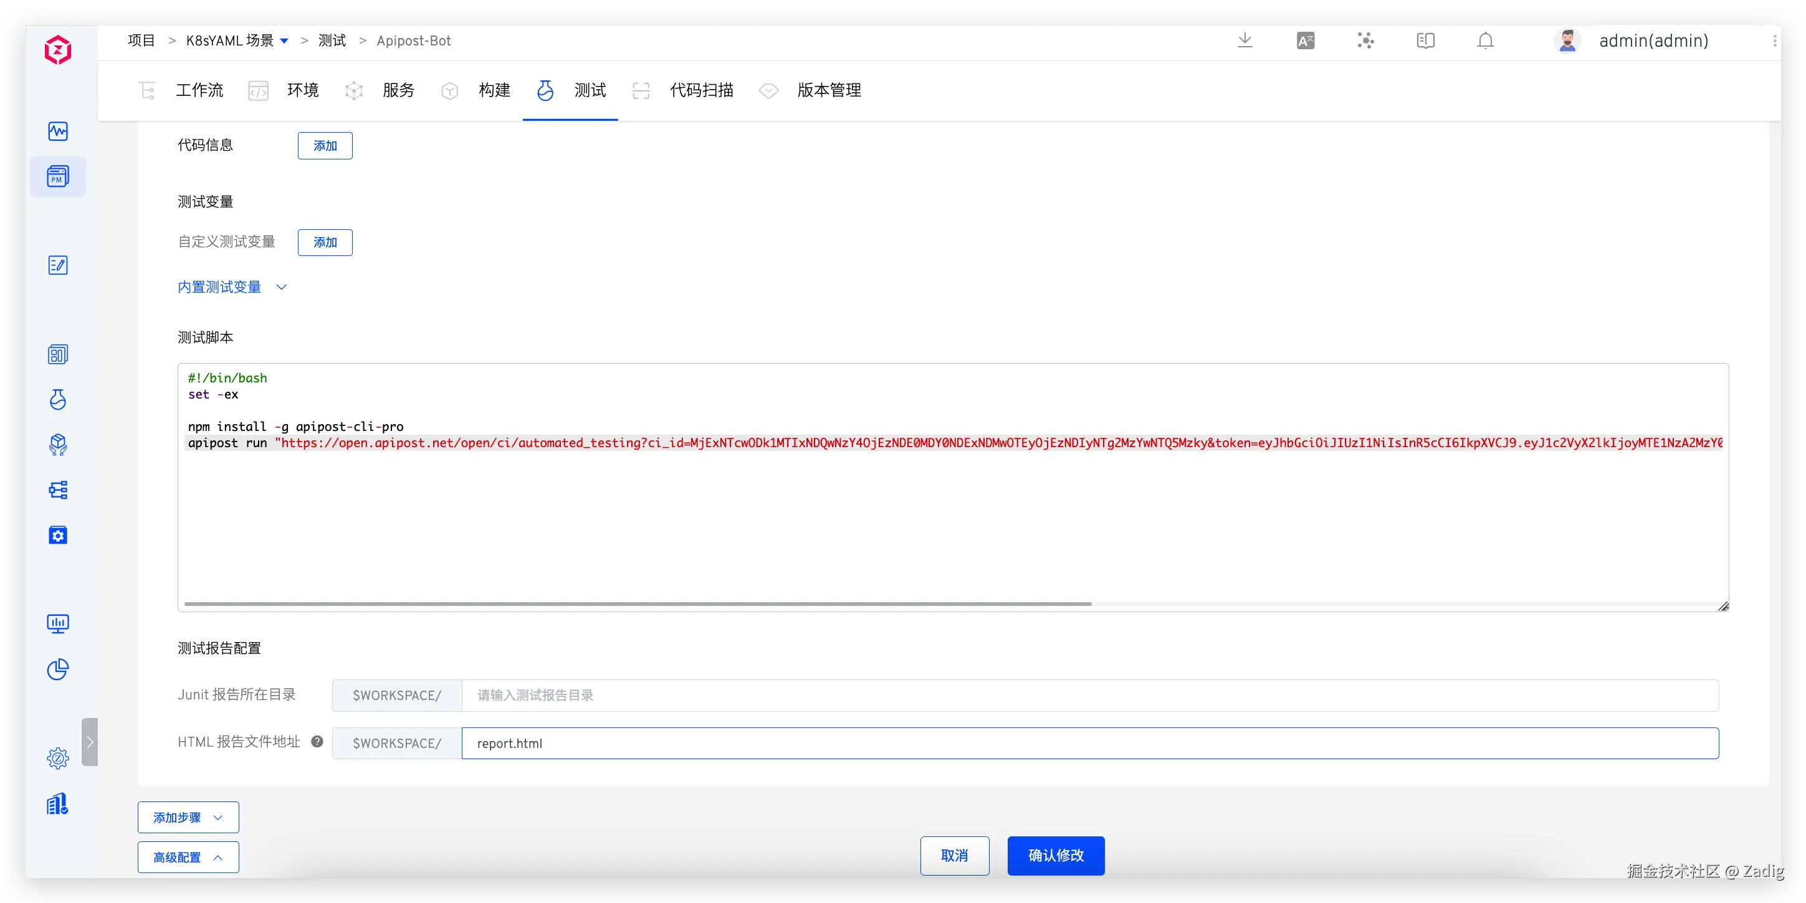1806x903 pixels.
Task: Open the 添加步骤 dropdown
Action: click(x=188, y=817)
